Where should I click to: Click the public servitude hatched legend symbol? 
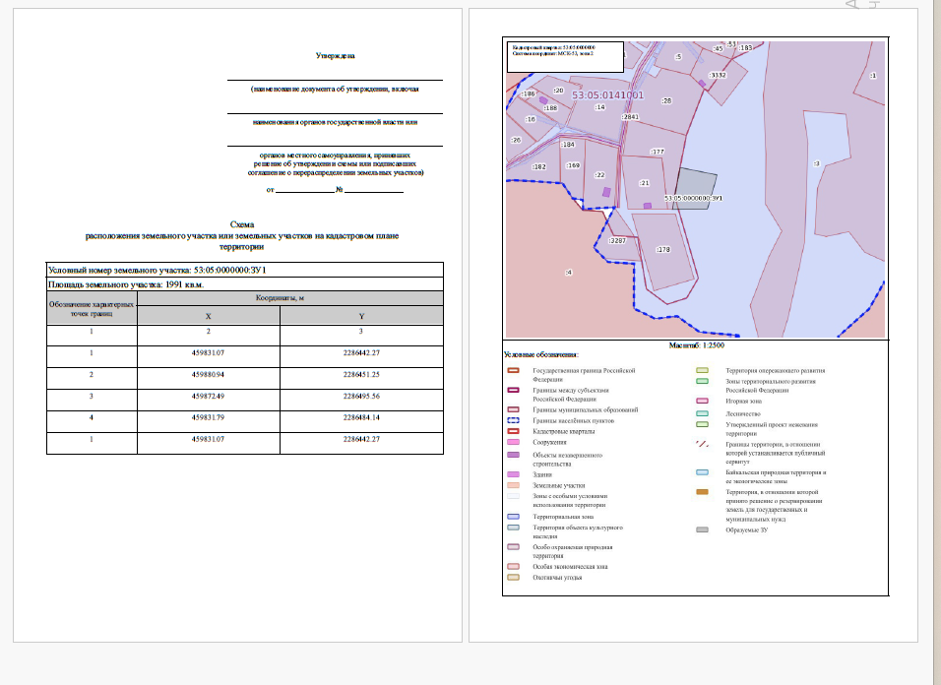coord(702,445)
